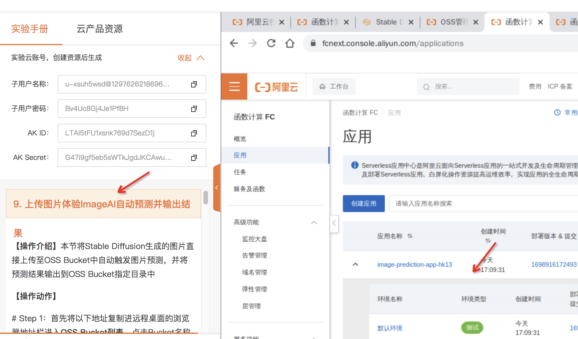Collapse the account info with 收起
This screenshot has width=578, height=339.
(191, 58)
